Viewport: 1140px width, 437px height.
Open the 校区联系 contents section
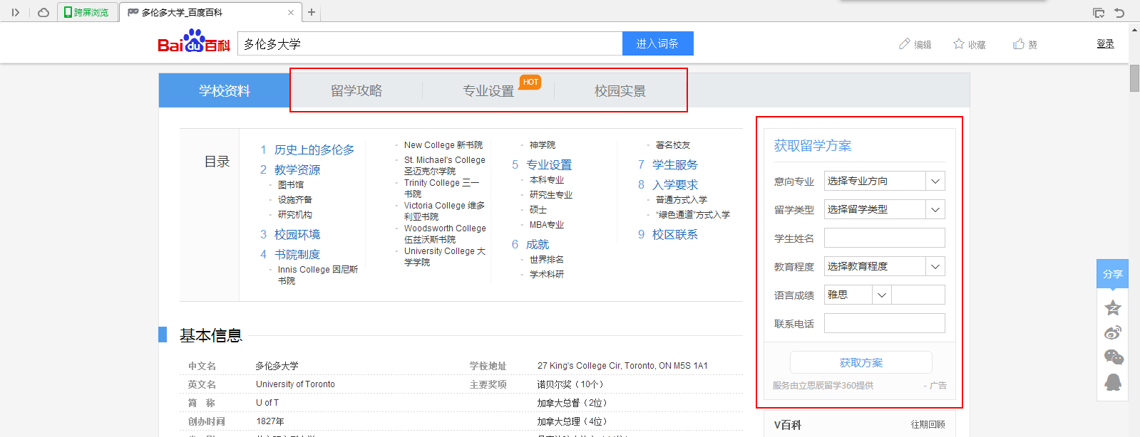(x=675, y=234)
